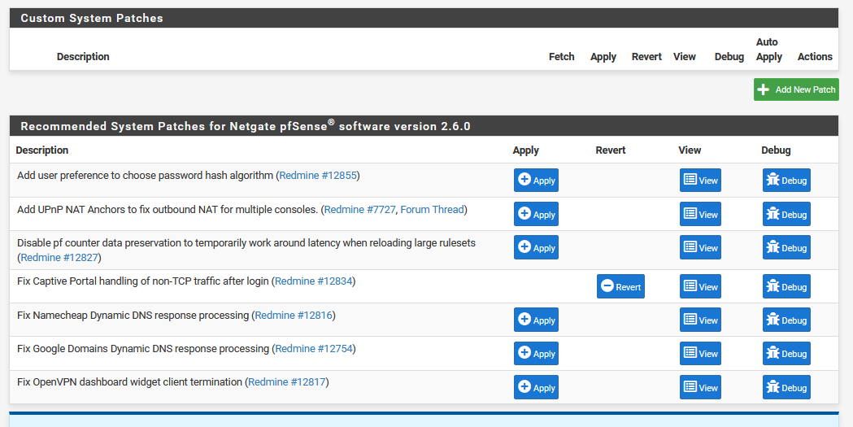
Task: View the pf counter data preservation patch
Action: (x=700, y=247)
